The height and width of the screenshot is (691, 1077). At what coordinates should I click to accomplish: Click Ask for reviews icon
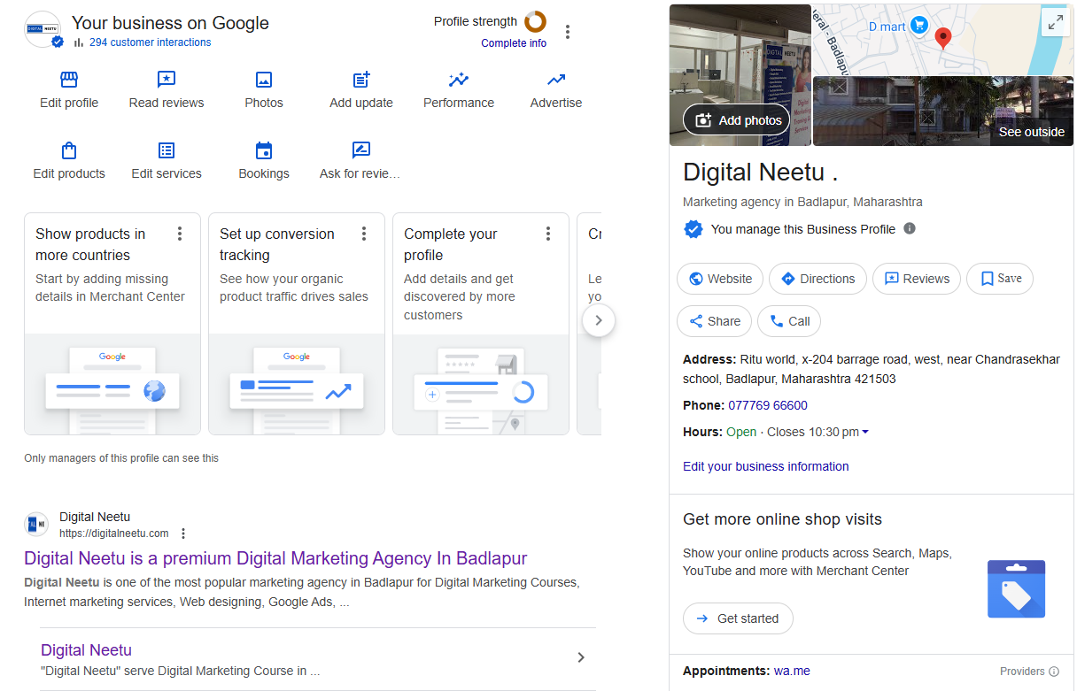pyautogui.click(x=361, y=150)
